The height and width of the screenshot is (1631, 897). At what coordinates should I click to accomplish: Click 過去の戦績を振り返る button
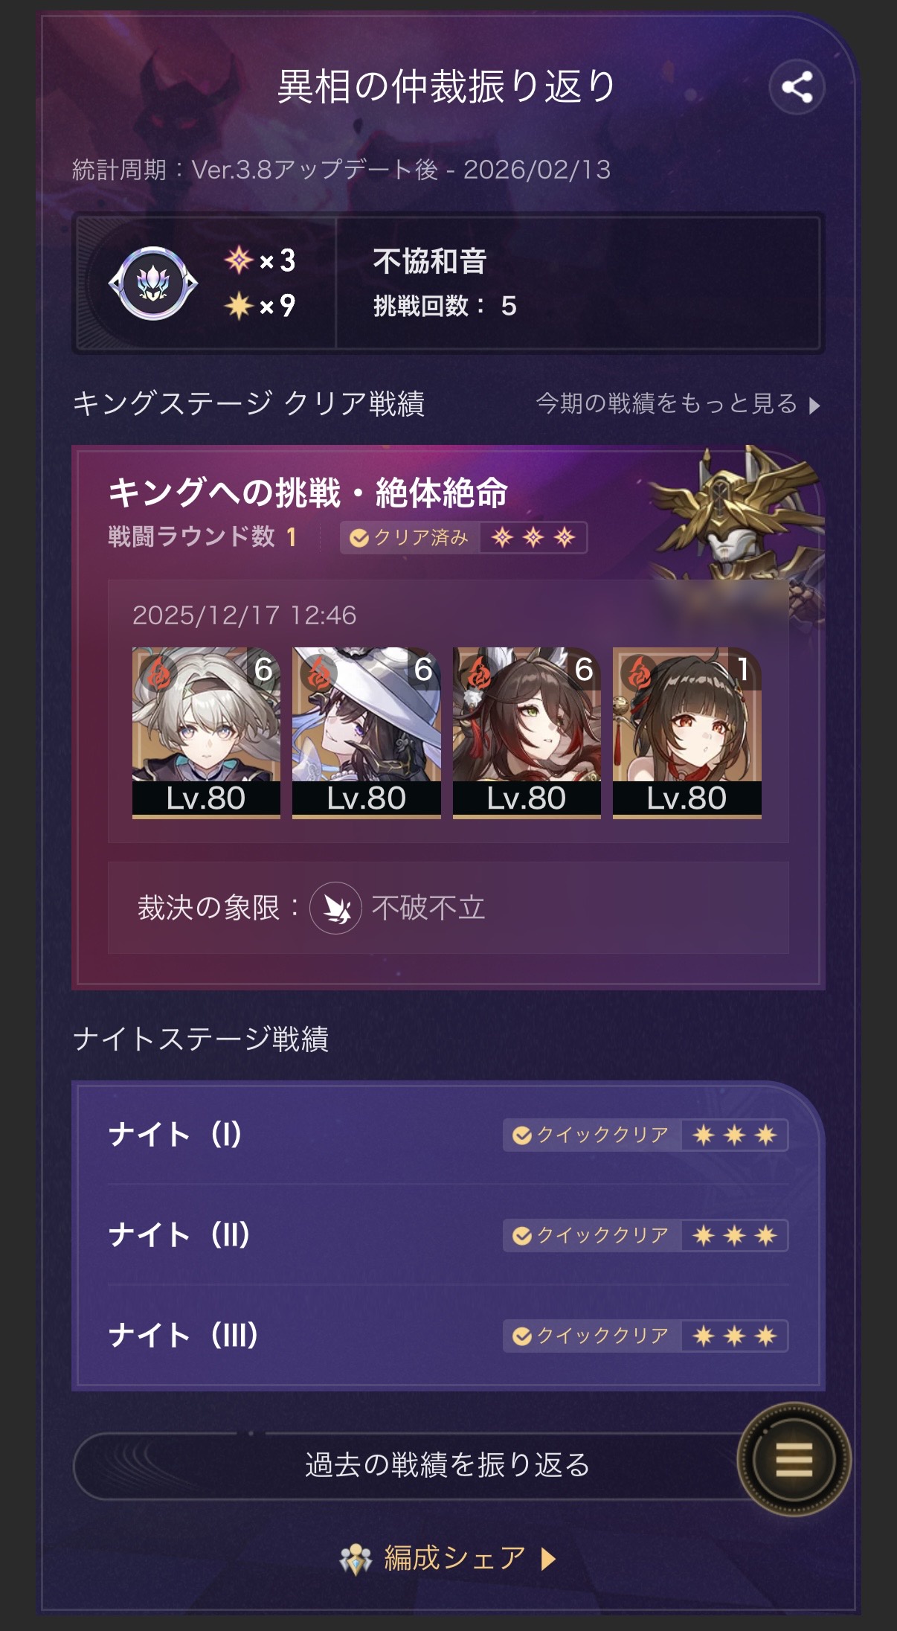446,1464
